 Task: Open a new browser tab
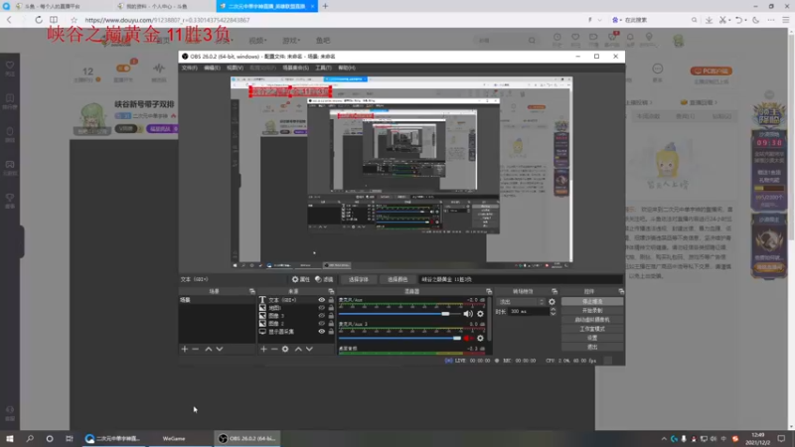click(x=325, y=6)
